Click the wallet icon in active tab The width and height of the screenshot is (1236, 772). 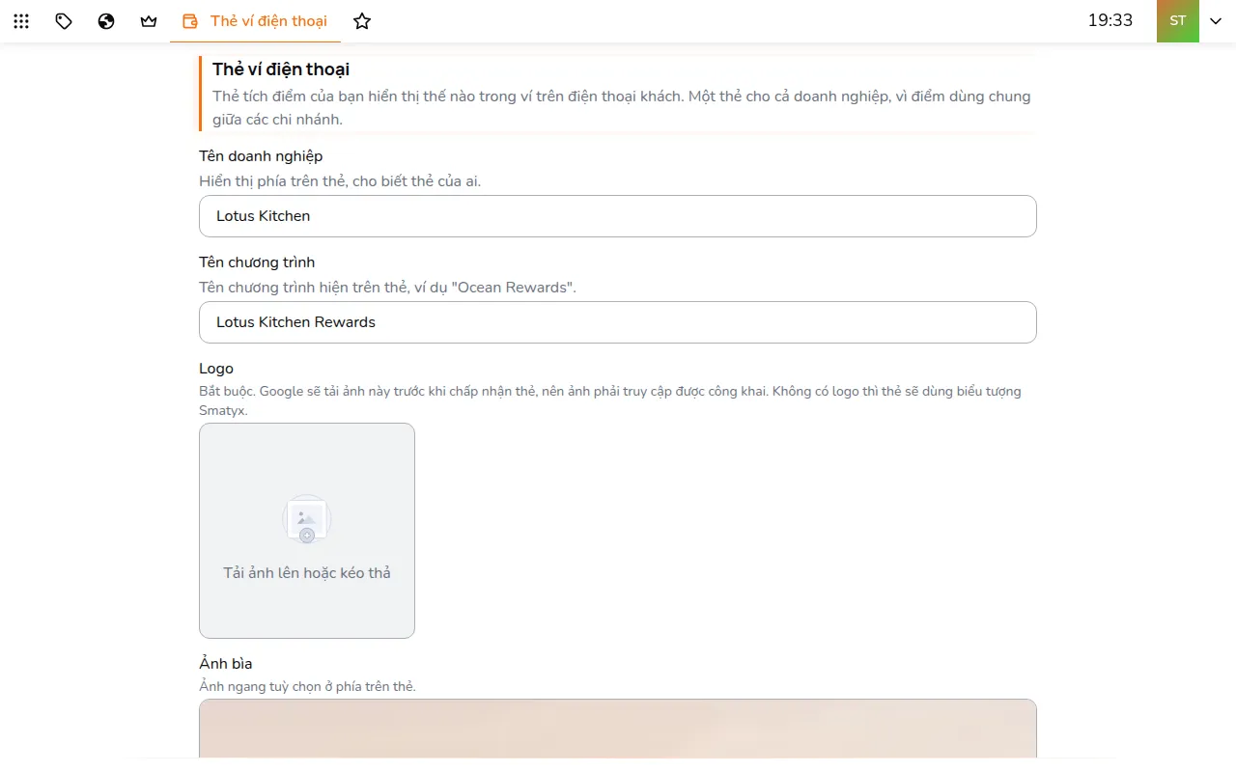pos(190,21)
